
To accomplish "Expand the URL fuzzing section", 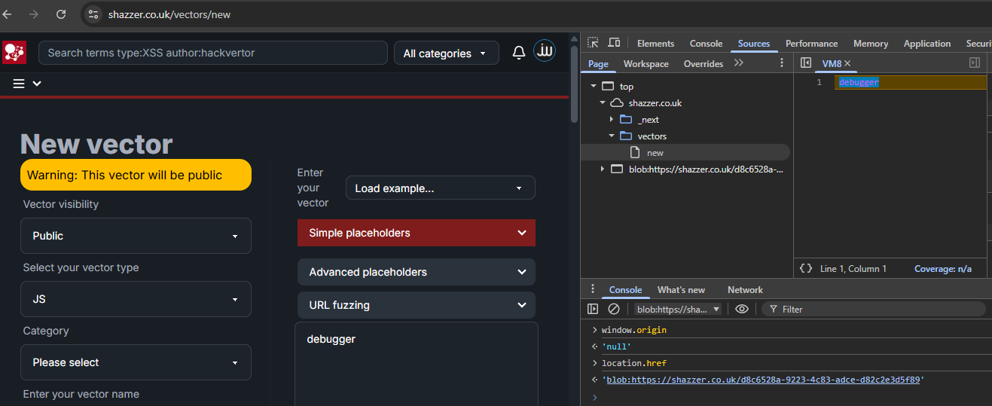I will point(417,305).
